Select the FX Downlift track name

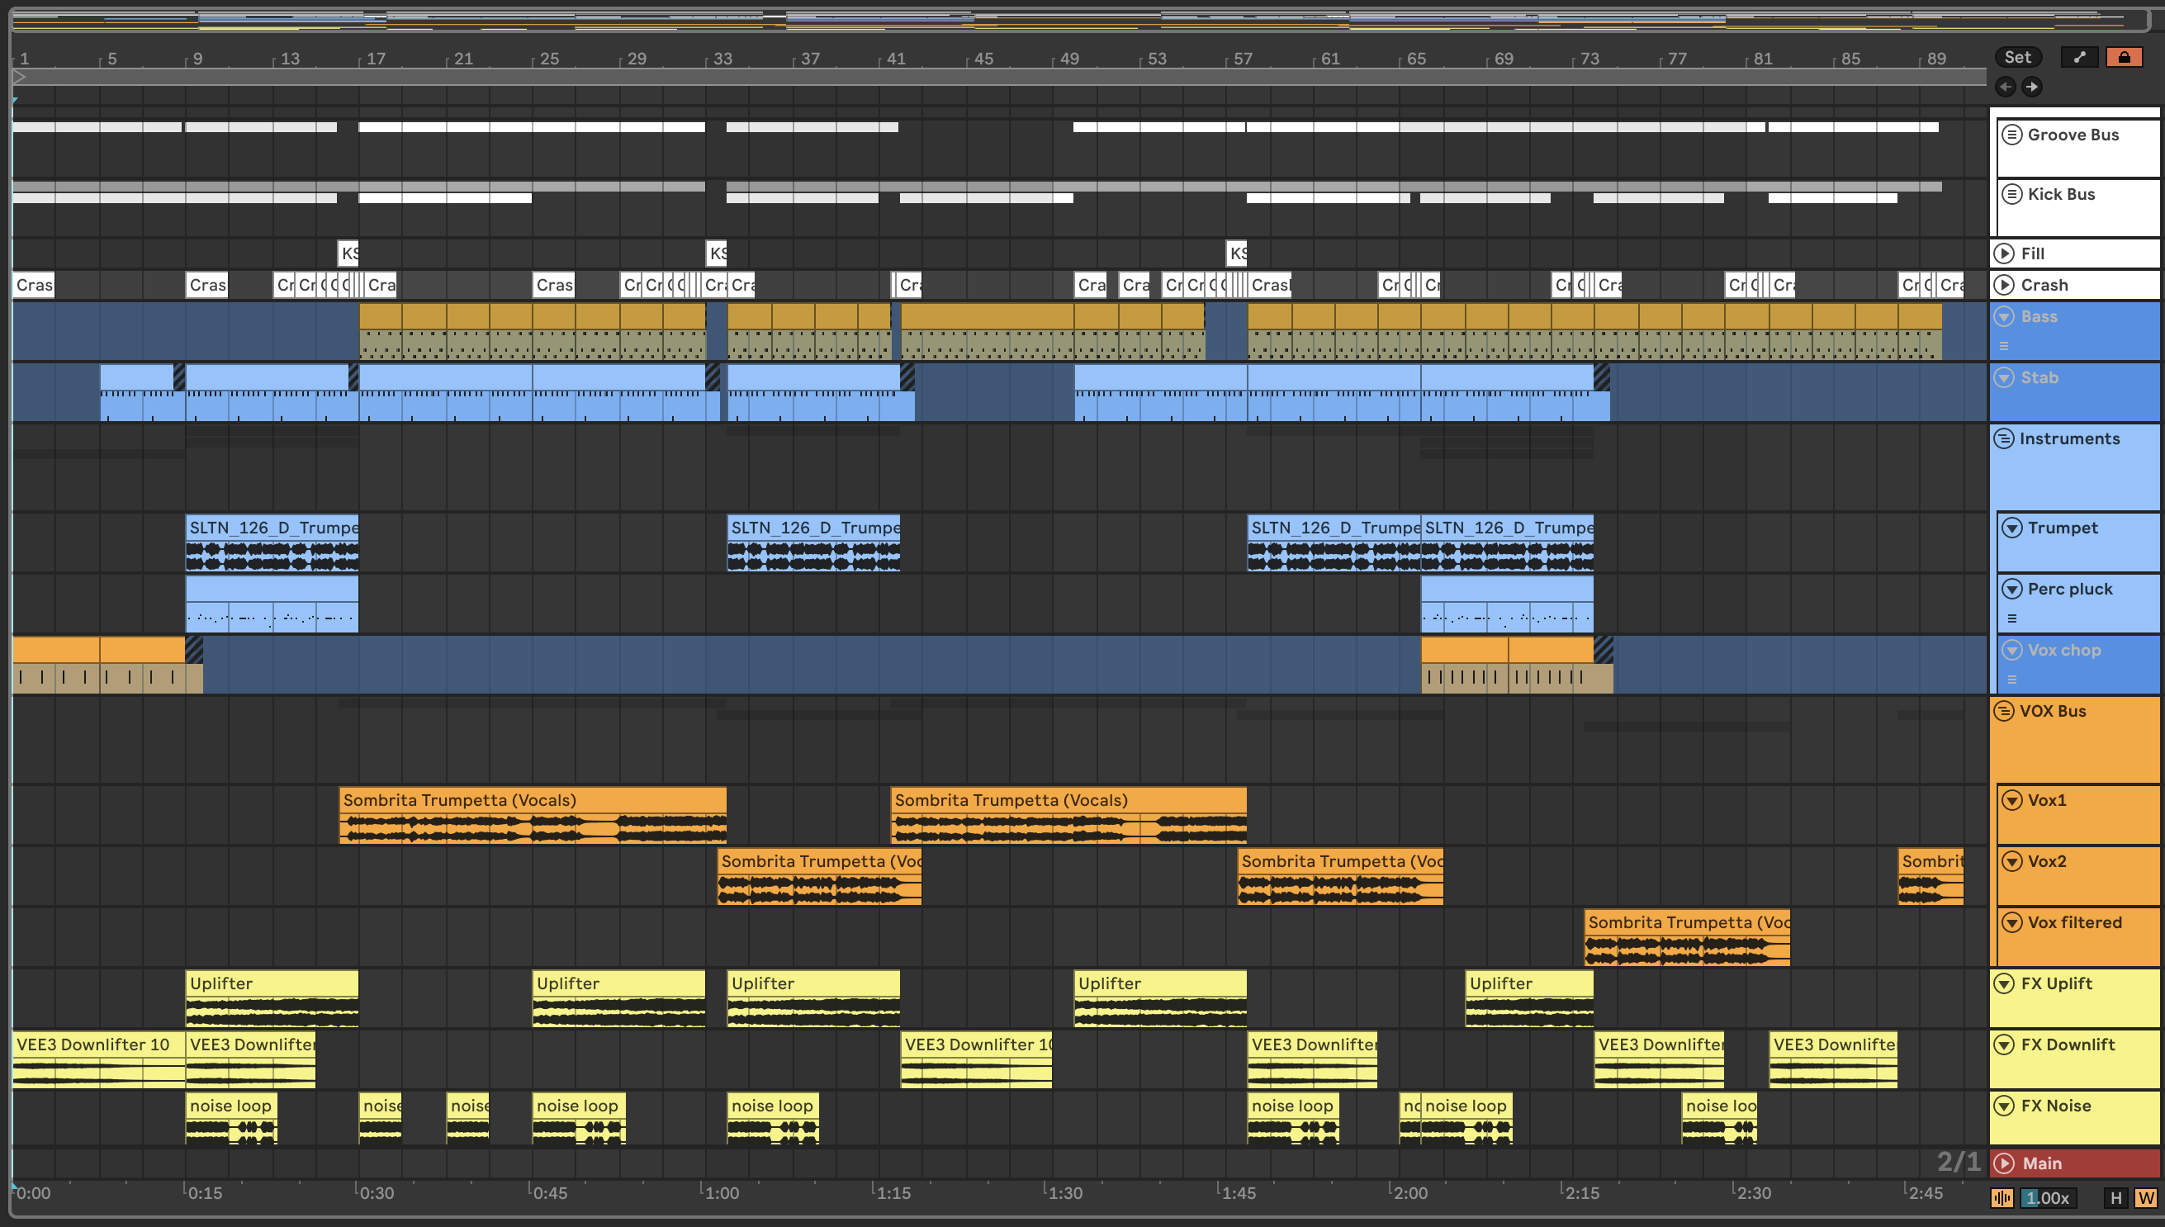click(x=2068, y=1045)
